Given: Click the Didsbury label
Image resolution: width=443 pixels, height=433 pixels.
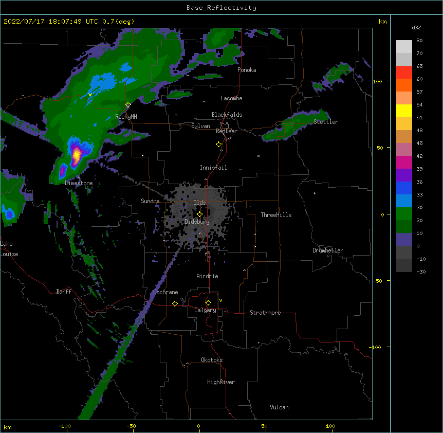Looking at the screenshot, I should (197, 222).
